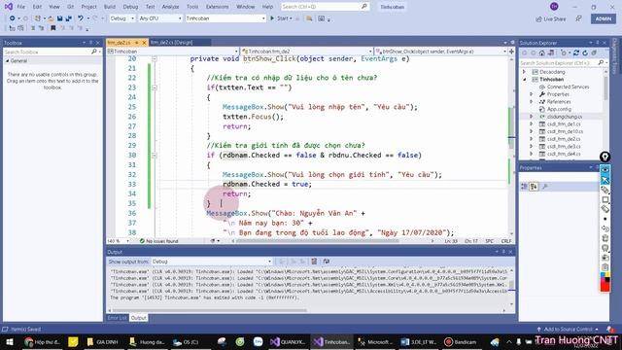Expand the Decaodang project node

525,72
